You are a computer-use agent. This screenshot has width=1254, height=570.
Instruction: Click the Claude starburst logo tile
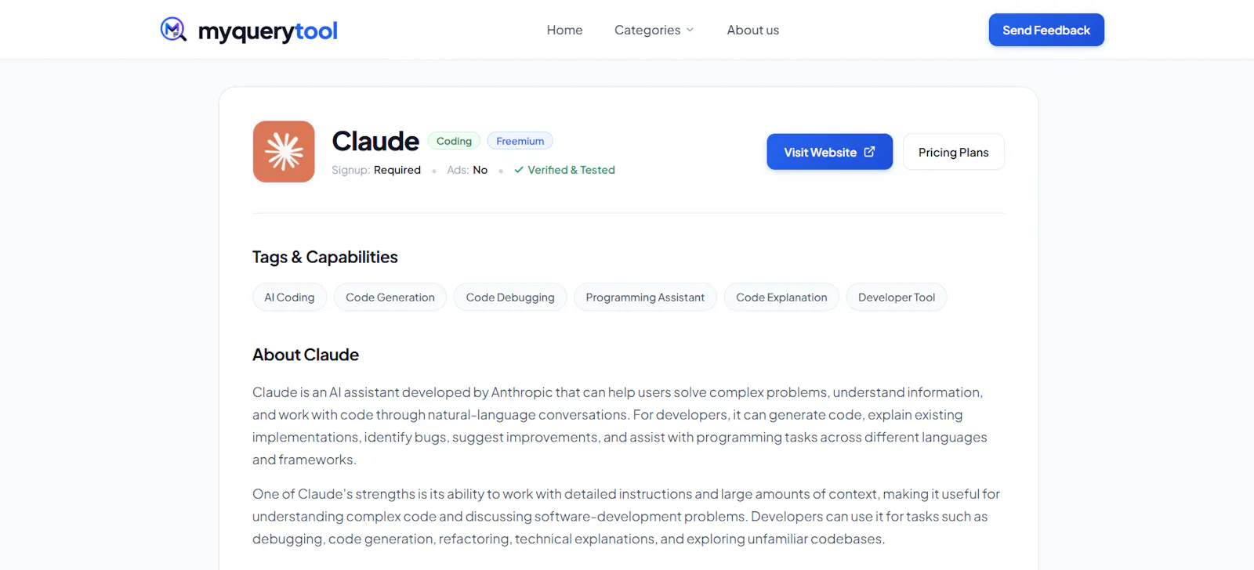coord(284,152)
